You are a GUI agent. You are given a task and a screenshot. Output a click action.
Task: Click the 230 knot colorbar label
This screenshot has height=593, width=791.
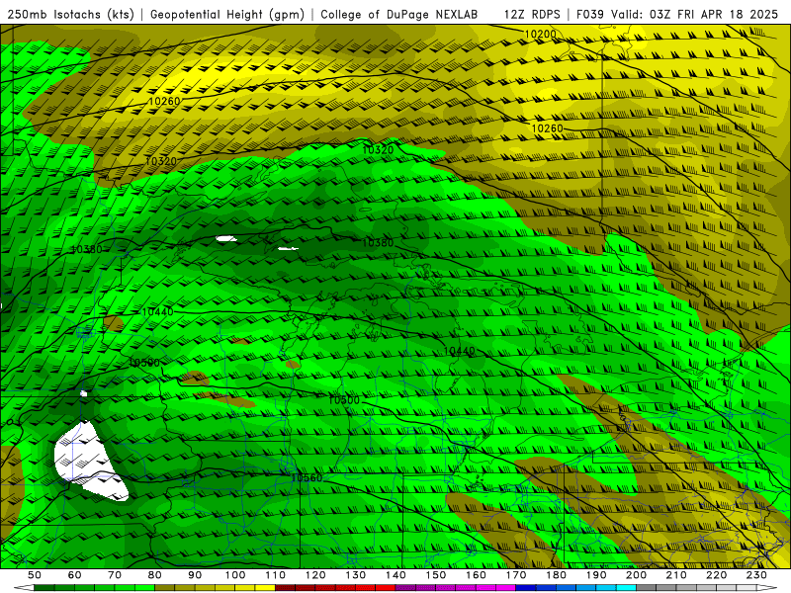[x=756, y=575]
